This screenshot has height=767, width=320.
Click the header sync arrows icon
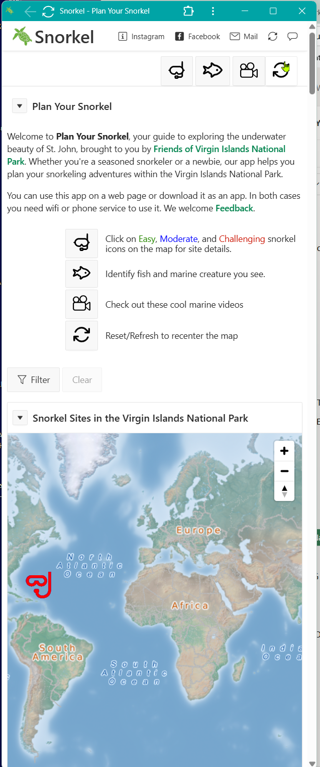tap(272, 36)
